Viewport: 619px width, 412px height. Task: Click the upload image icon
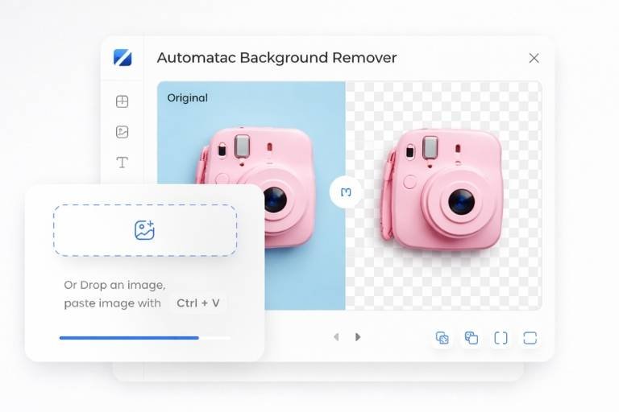144,230
